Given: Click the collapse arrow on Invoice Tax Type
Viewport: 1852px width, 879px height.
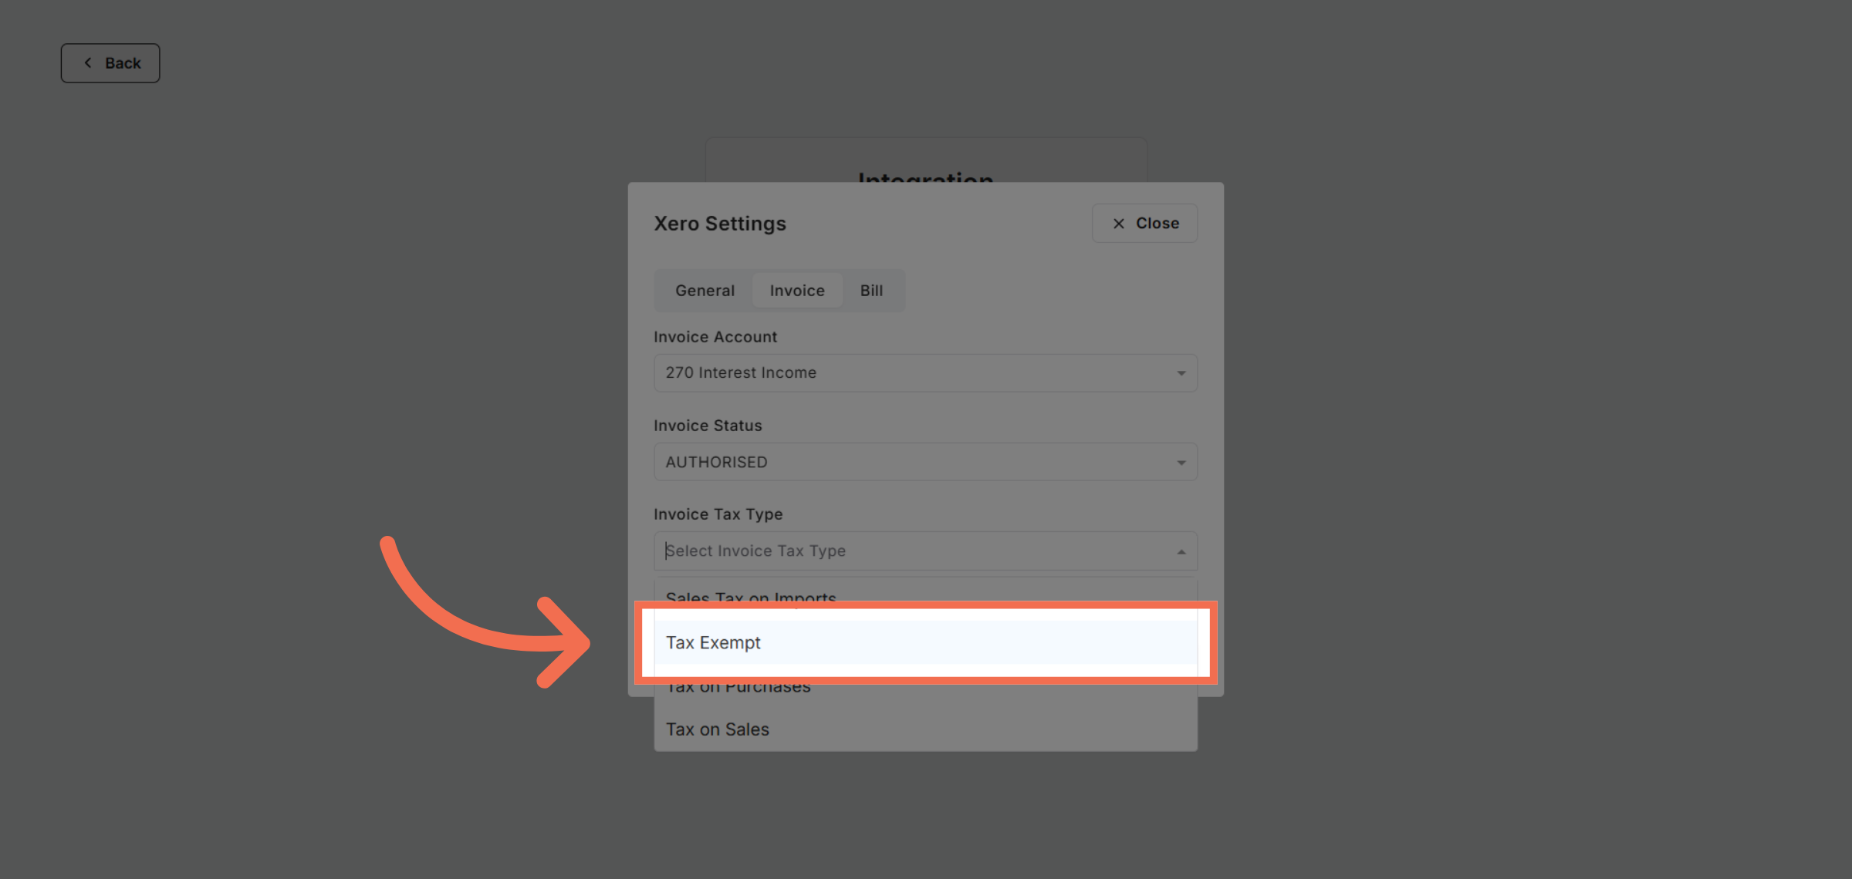Looking at the screenshot, I should (x=1181, y=551).
